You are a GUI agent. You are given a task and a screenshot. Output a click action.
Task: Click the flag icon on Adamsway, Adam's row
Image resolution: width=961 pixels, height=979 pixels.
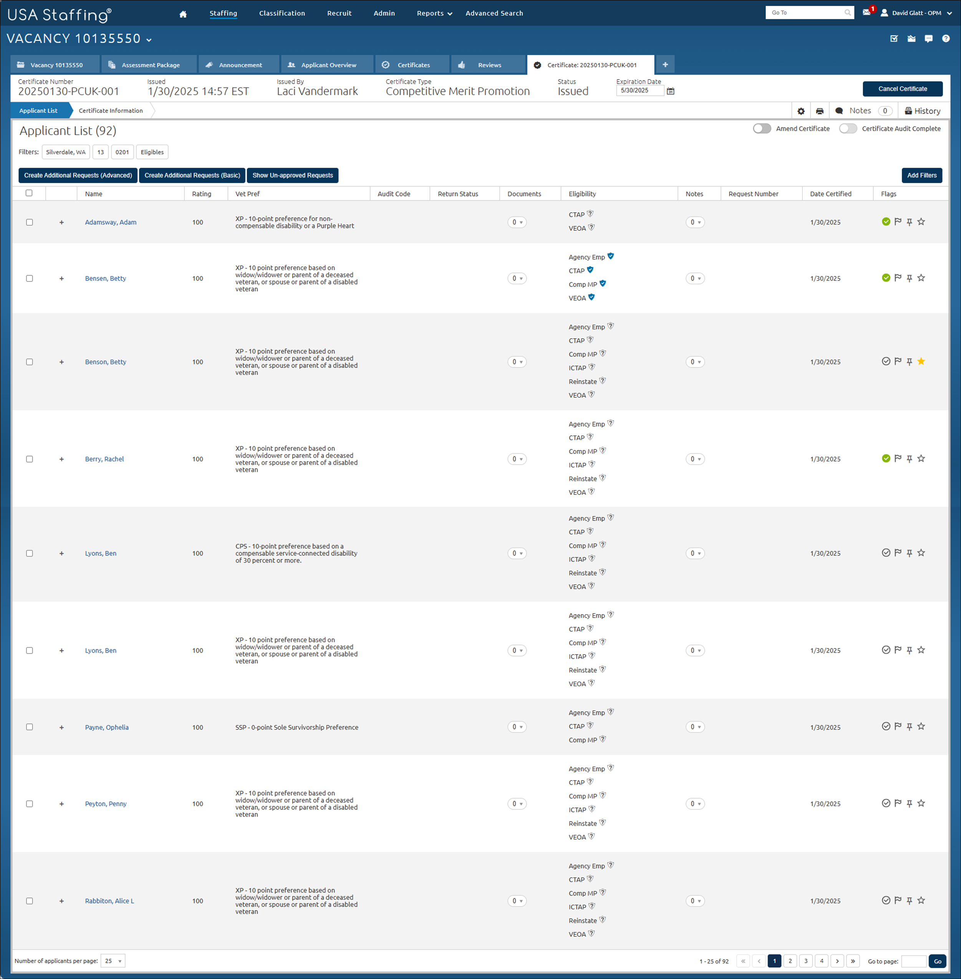(x=898, y=222)
